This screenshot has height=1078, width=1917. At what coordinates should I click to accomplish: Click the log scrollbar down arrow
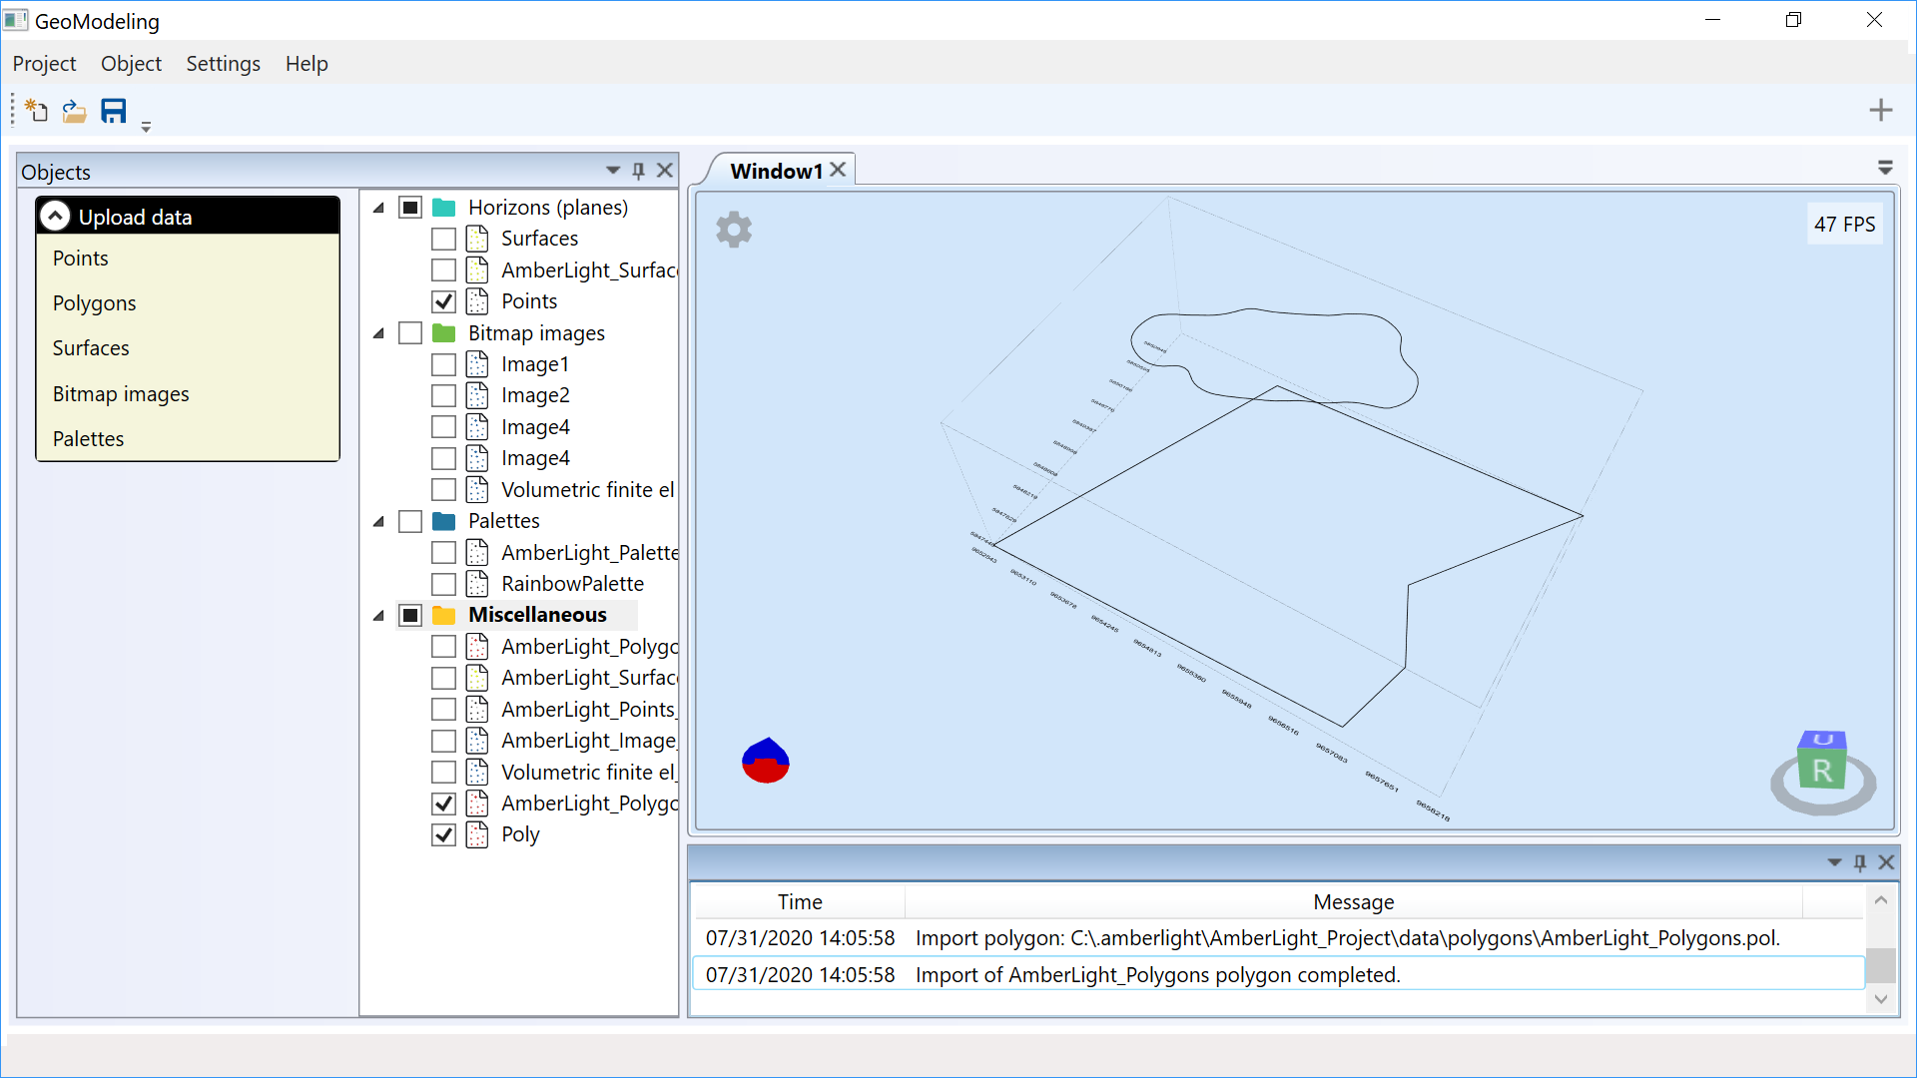tap(1881, 999)
